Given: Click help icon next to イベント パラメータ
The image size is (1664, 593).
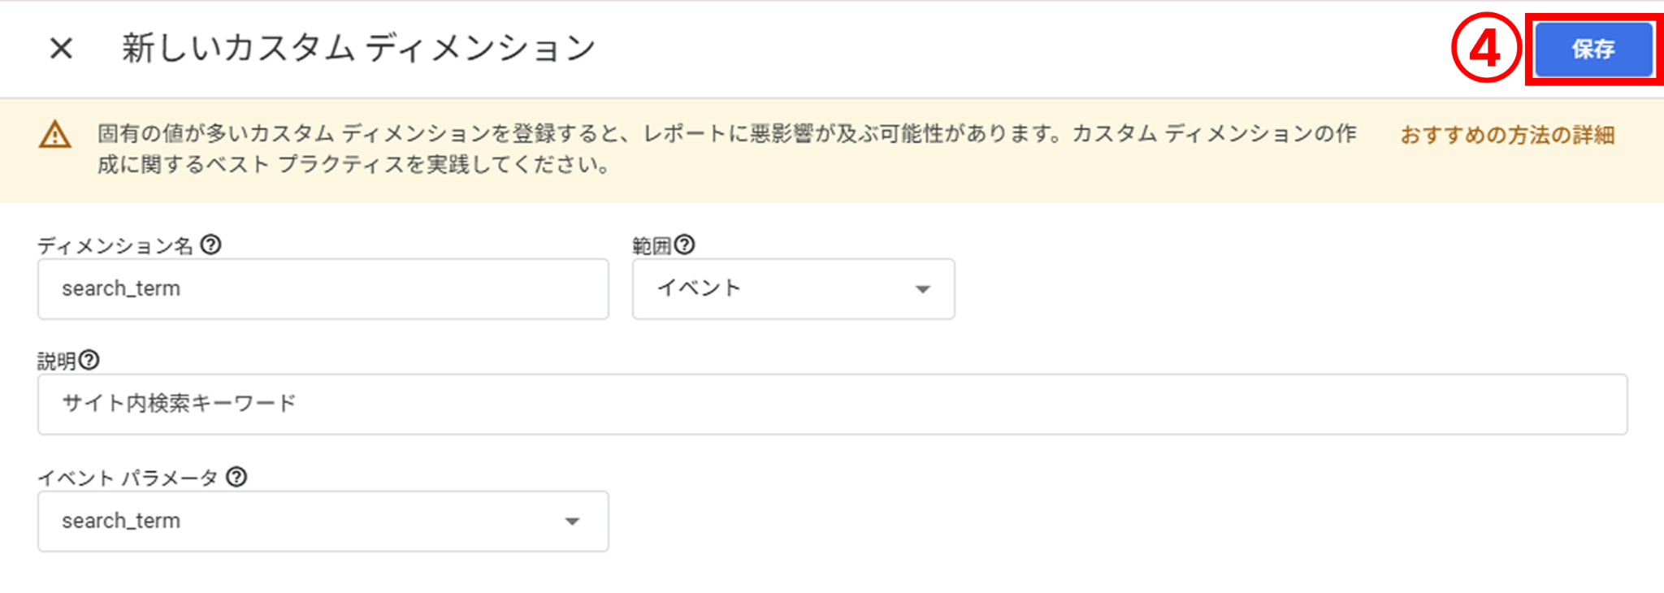Looking at the screenshot, I should coord(236,477).
